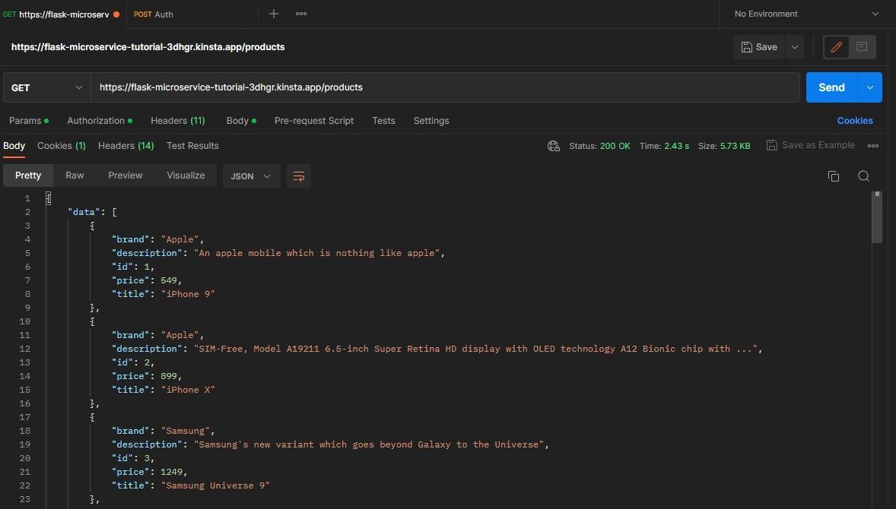Open the JSON format dropdown
The image size is (896, 509).
(x=251, y=175)
